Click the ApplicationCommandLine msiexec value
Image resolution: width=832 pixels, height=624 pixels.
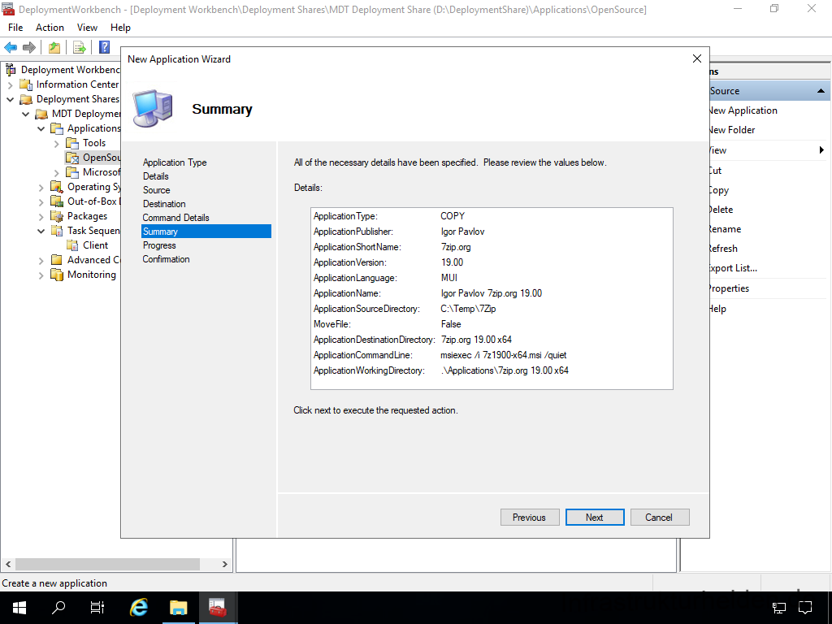tap(504, 355)
